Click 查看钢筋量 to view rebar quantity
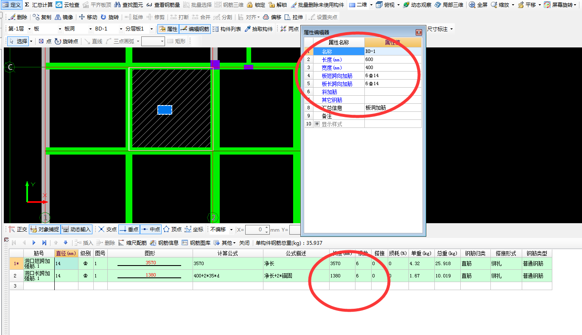 [x=163, y=5]
